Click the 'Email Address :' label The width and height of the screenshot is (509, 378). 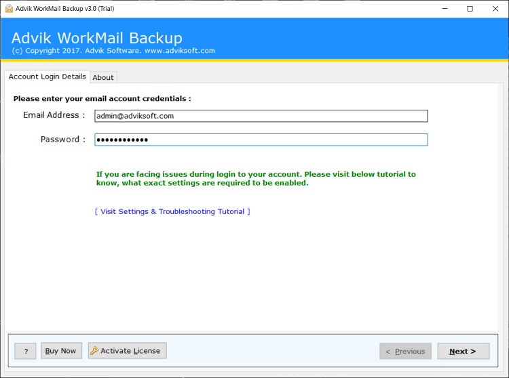coord(54,115)
